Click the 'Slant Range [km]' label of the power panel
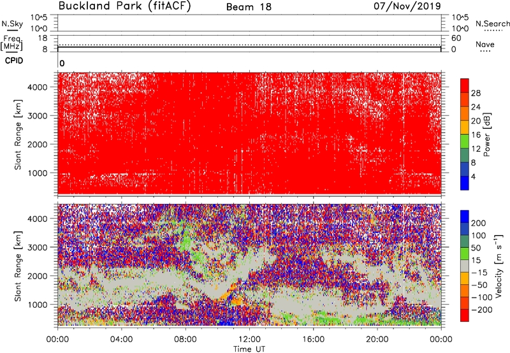510x353 pixels. pos(18,134)
